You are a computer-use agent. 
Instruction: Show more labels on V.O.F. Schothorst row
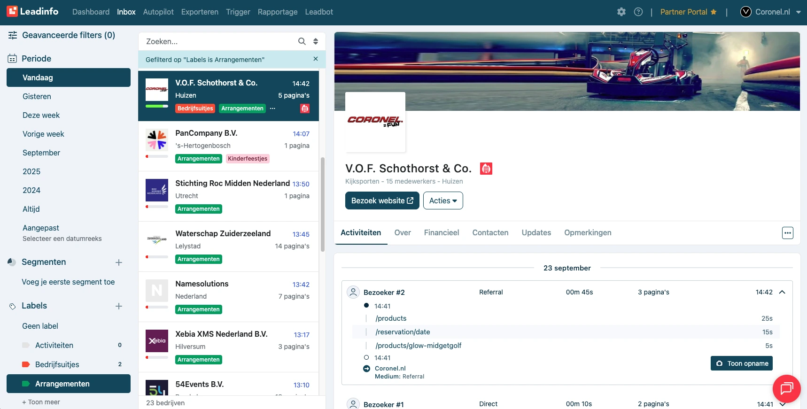click(x=272, y=108)
